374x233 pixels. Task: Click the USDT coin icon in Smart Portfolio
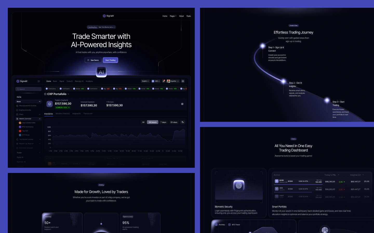277,196
